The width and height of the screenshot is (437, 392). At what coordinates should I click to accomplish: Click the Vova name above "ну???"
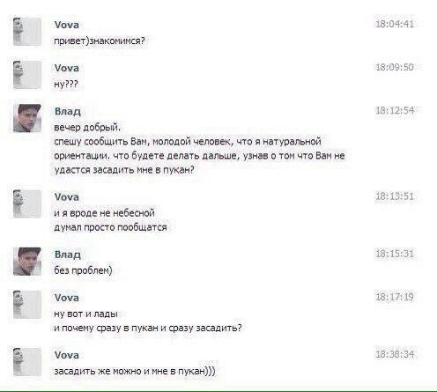(67, 68)
